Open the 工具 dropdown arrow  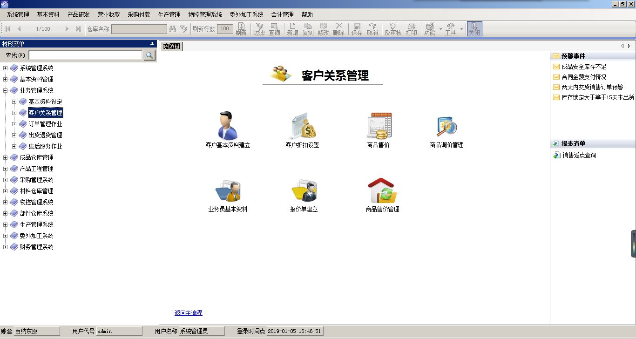click(x=461, y=29)
